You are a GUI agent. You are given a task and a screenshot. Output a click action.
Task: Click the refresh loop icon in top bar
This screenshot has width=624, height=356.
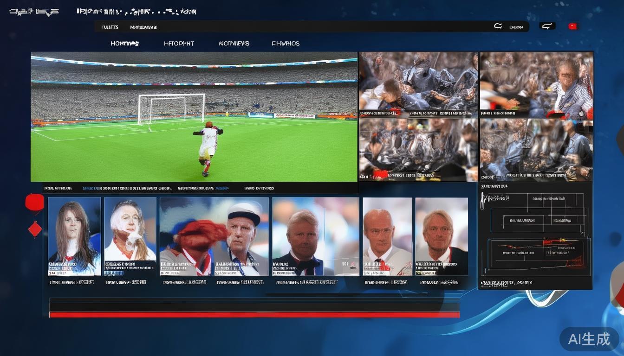(498, 26)
